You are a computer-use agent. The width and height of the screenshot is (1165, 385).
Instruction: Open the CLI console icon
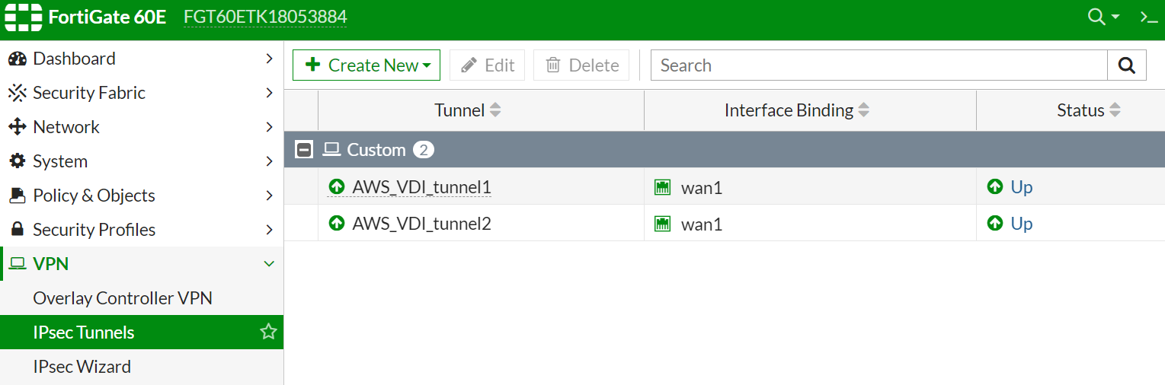coord(1148,17)
